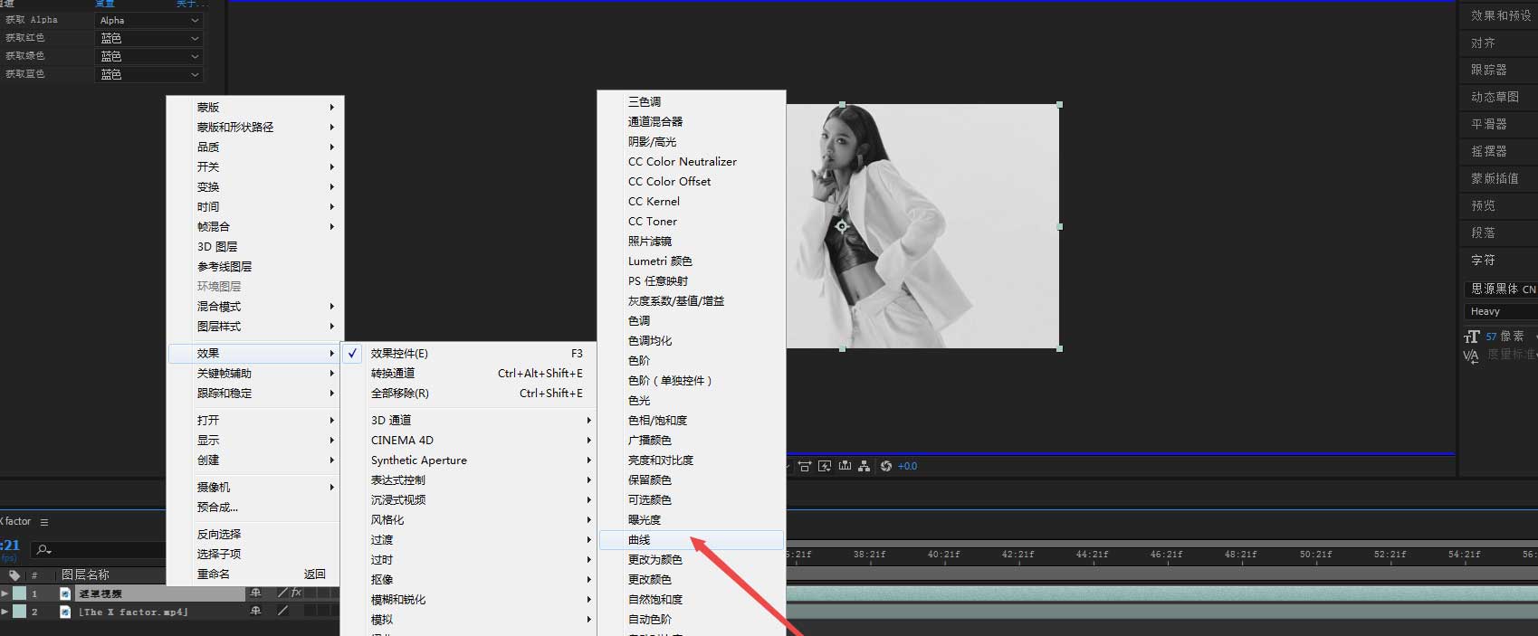The image size is (1538, 636).
Task: Open the X factor timeline panel menu icon
Action: pos(44,522)
